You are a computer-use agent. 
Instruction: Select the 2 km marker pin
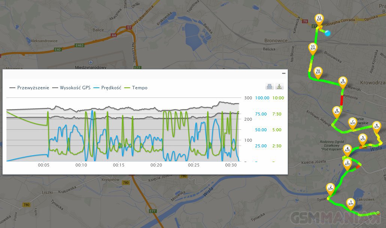point(330,187)
